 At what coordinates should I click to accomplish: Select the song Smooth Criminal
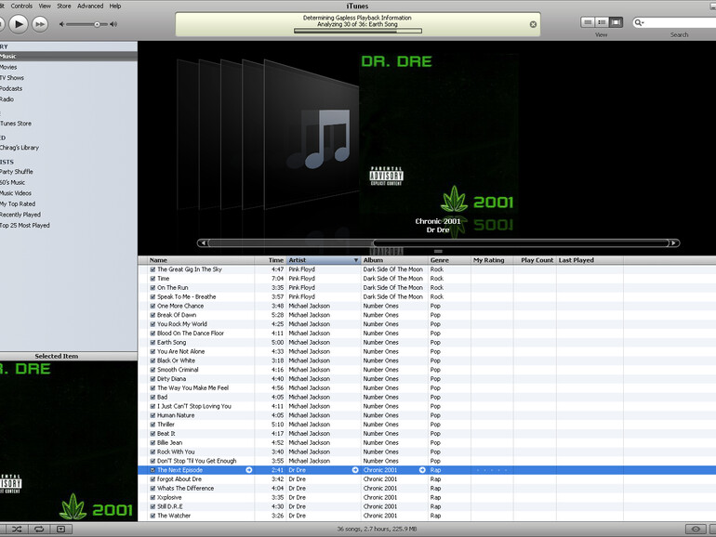pyautogui.click(x=178, y=370)
